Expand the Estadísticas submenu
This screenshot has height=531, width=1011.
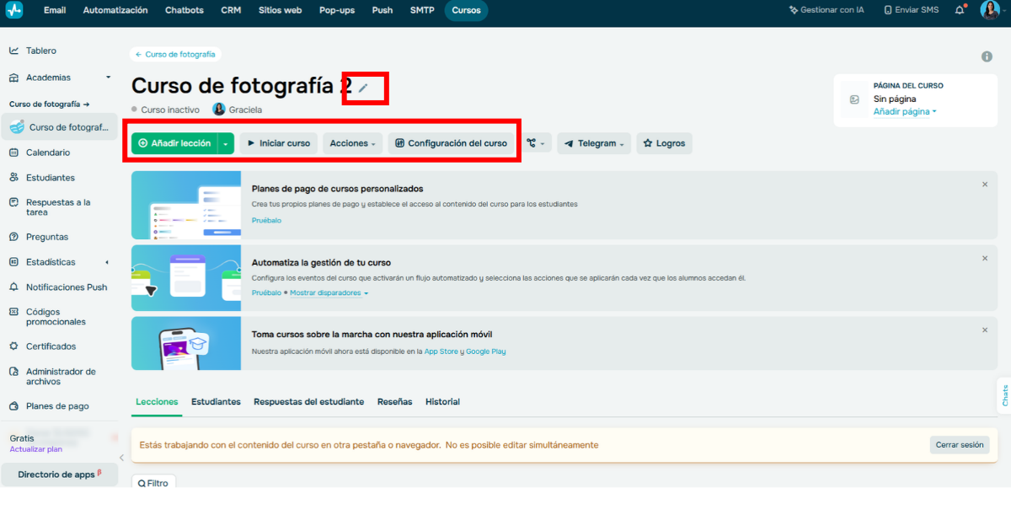106,262
